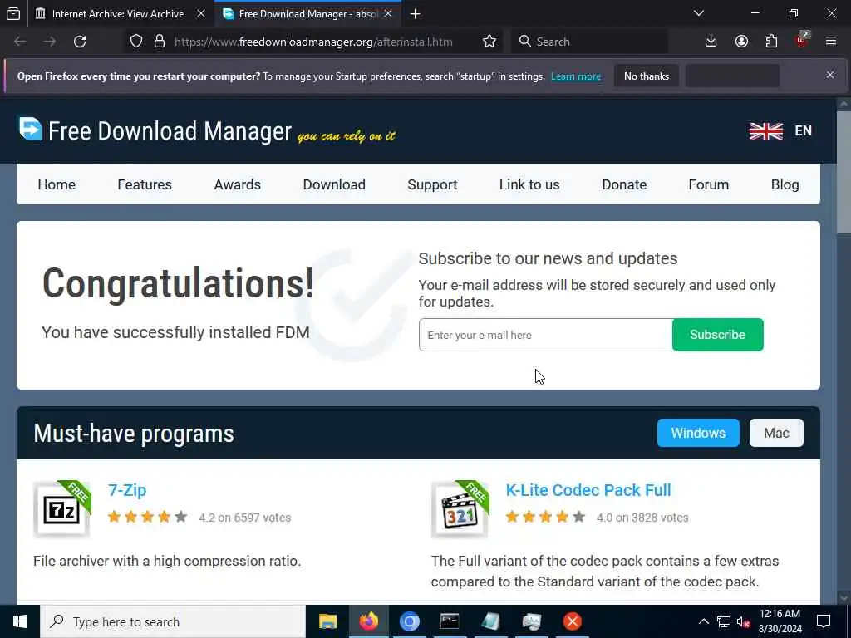Open the Blog menu item
Image resolution: width=851 pixels, height=638 pixels.
[x=785, y=184]
